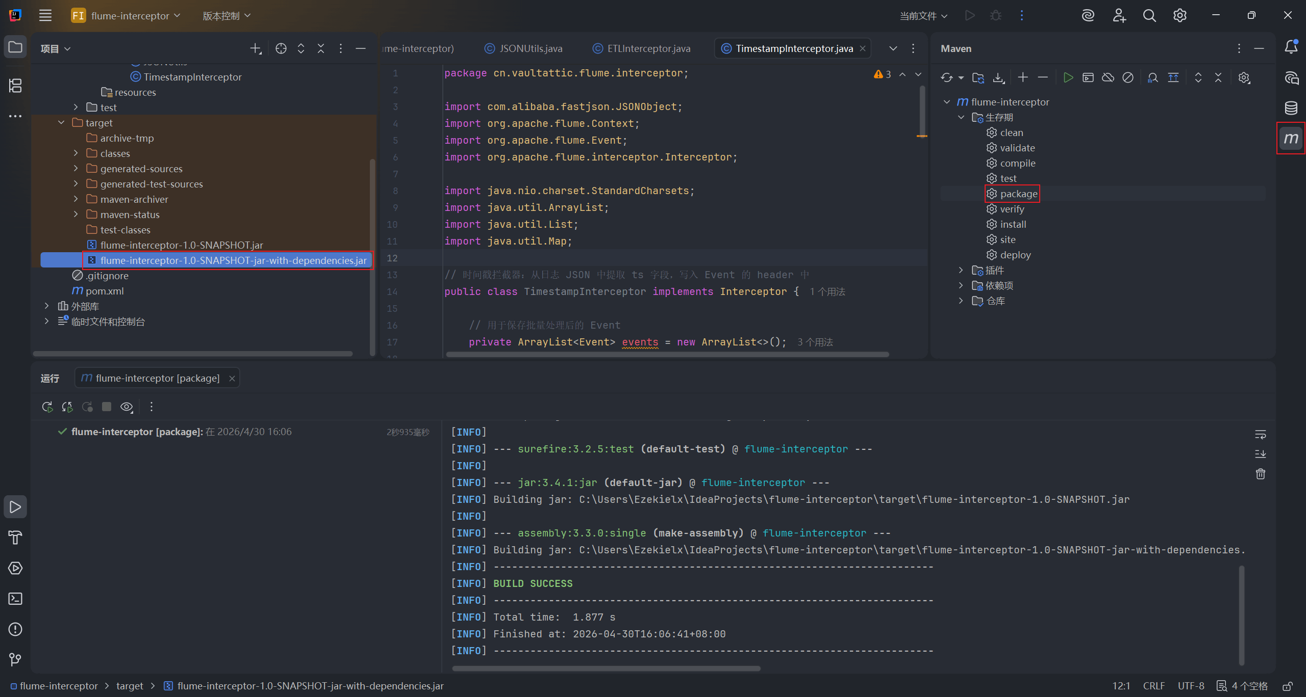Click the Add Maven Project plus icon
This screenshot has width=1306, height=697.
[x=1023, y=77]
